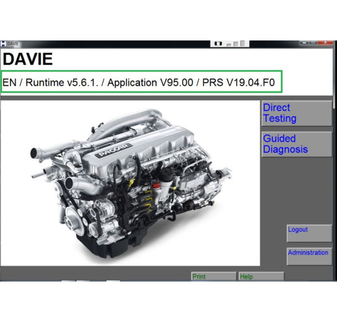Open the Direct Testing option
The width and height of the screenshot is (337, 322).
click(297, 113)
